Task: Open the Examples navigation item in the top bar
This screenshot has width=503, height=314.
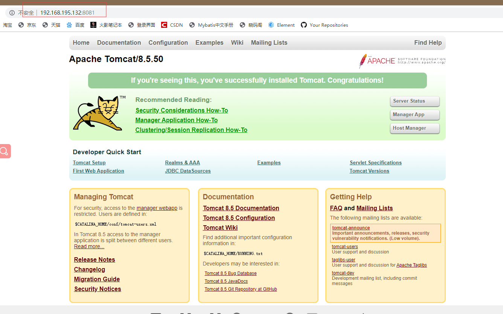Action: 209,43
